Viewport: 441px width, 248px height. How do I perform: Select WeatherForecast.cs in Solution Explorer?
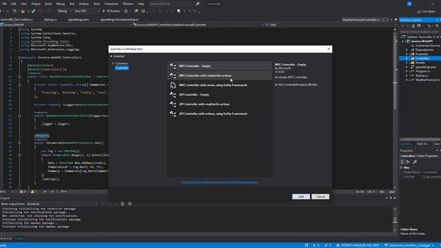pos(427,80)
